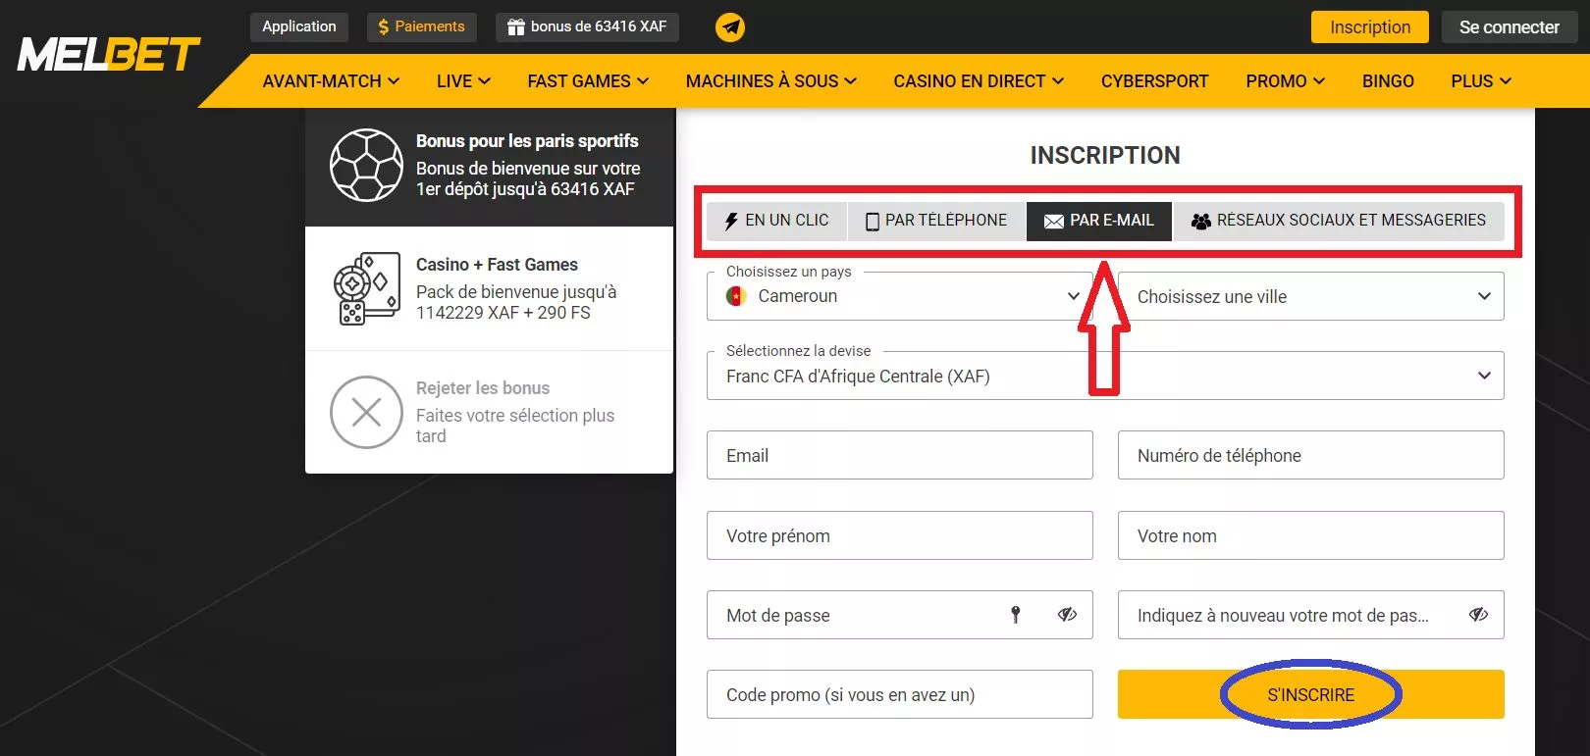Toggle visibility of repeated password field
This screenshot has width=1590, height=756.
click(x=1478, y=615)
